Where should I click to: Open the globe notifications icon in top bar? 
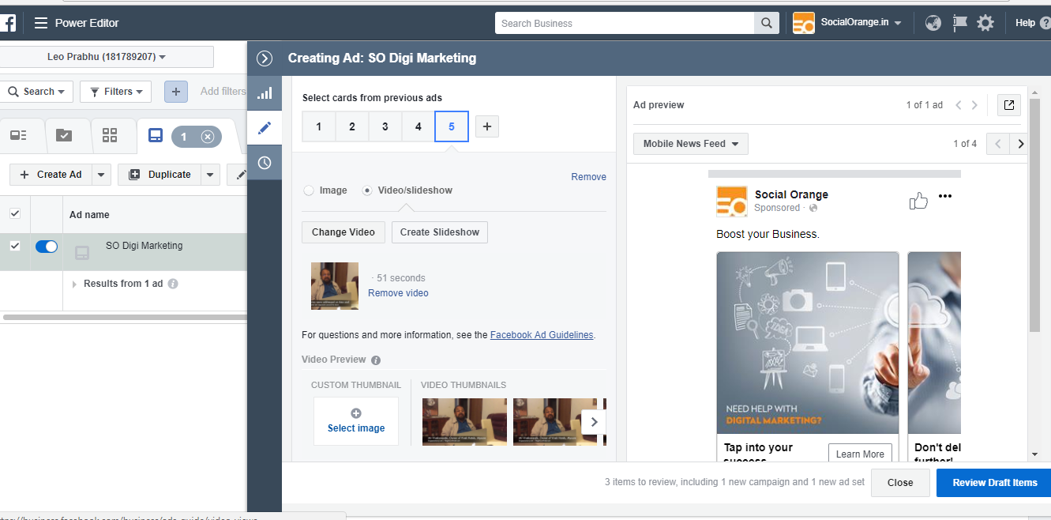933,23
